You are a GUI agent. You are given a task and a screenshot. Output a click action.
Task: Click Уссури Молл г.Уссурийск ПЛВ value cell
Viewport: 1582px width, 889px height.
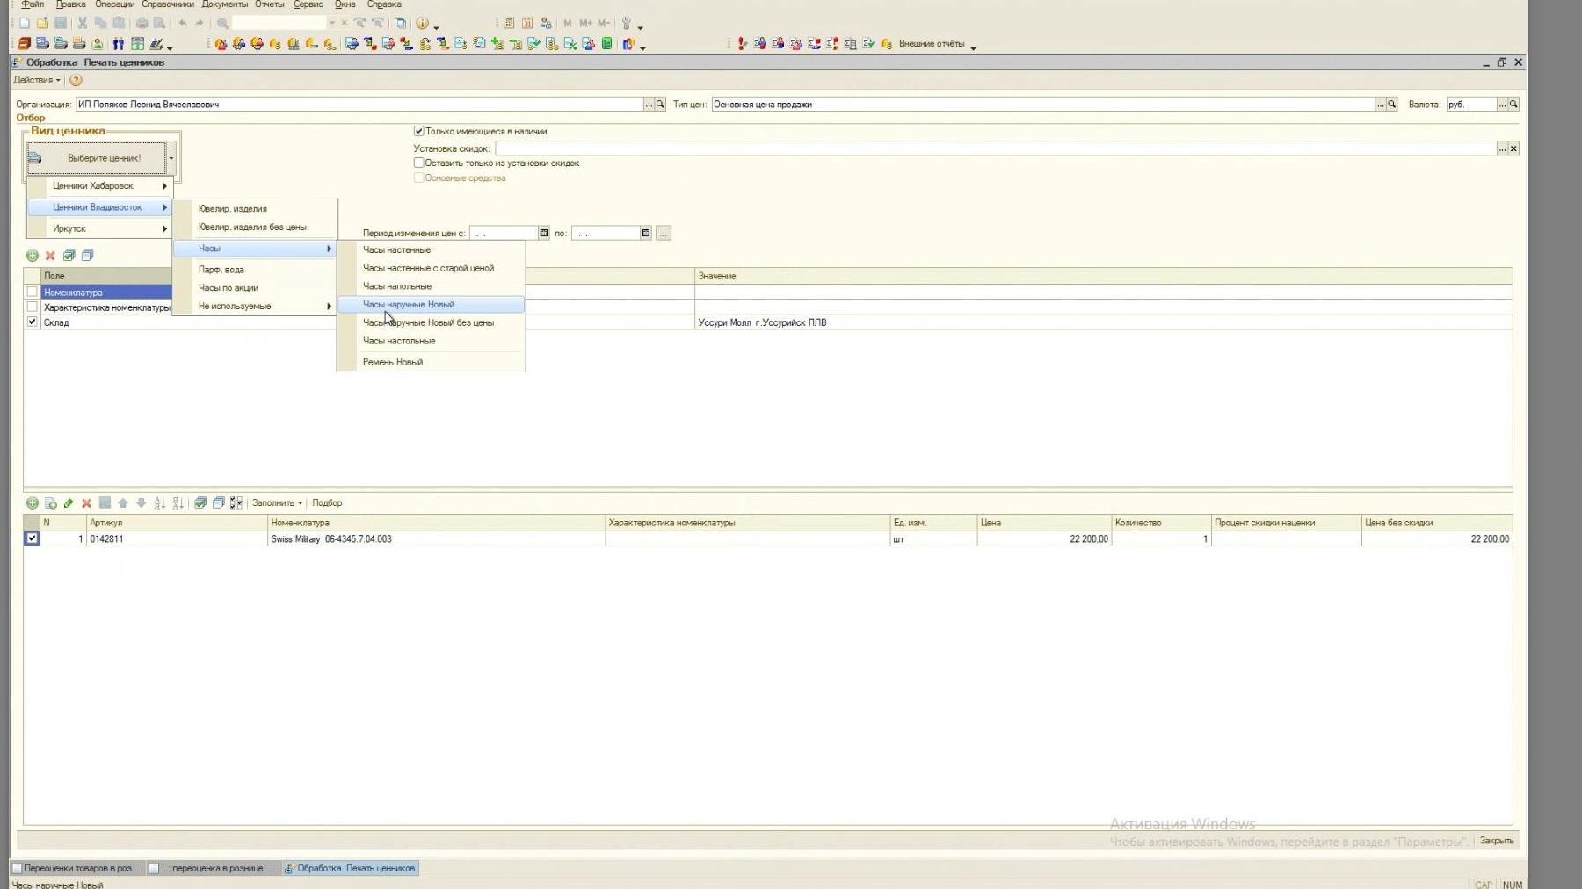coord(1103,322)
